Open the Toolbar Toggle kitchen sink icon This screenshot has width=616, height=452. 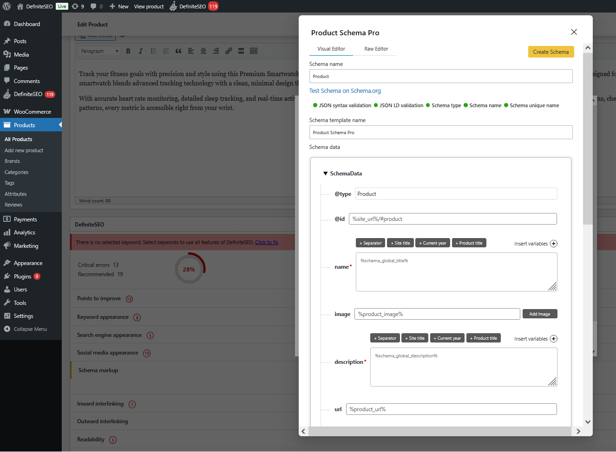pos(254,51)
